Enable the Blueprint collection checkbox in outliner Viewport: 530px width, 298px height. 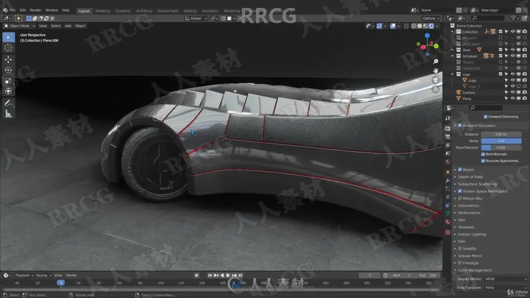coord(501,38)
